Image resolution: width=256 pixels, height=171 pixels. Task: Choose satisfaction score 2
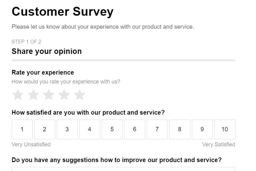click(45, 129)
